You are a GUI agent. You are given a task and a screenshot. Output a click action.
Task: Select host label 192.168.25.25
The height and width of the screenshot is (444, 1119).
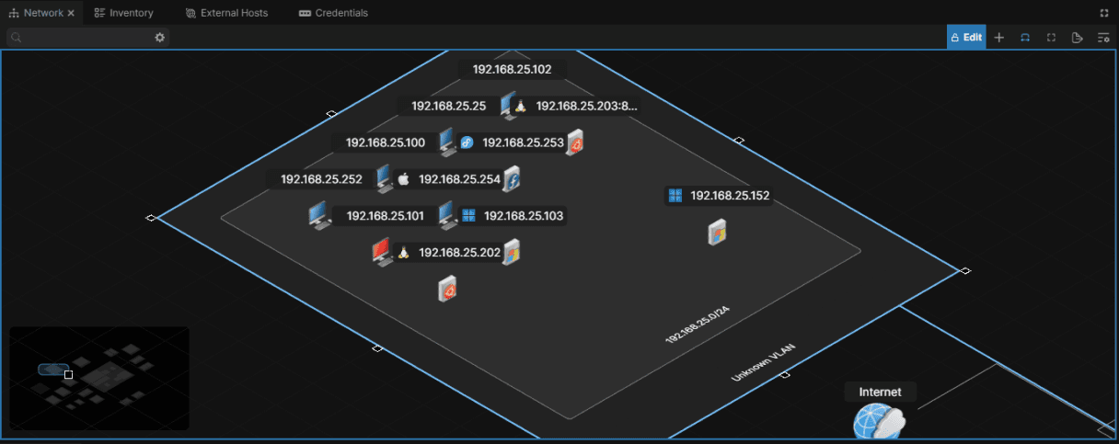tap(448, 106)
